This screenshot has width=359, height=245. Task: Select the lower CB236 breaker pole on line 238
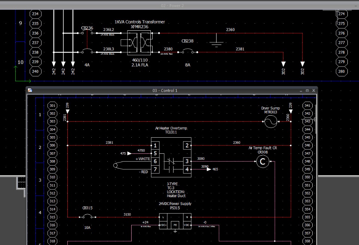click(x=87, y=51)
